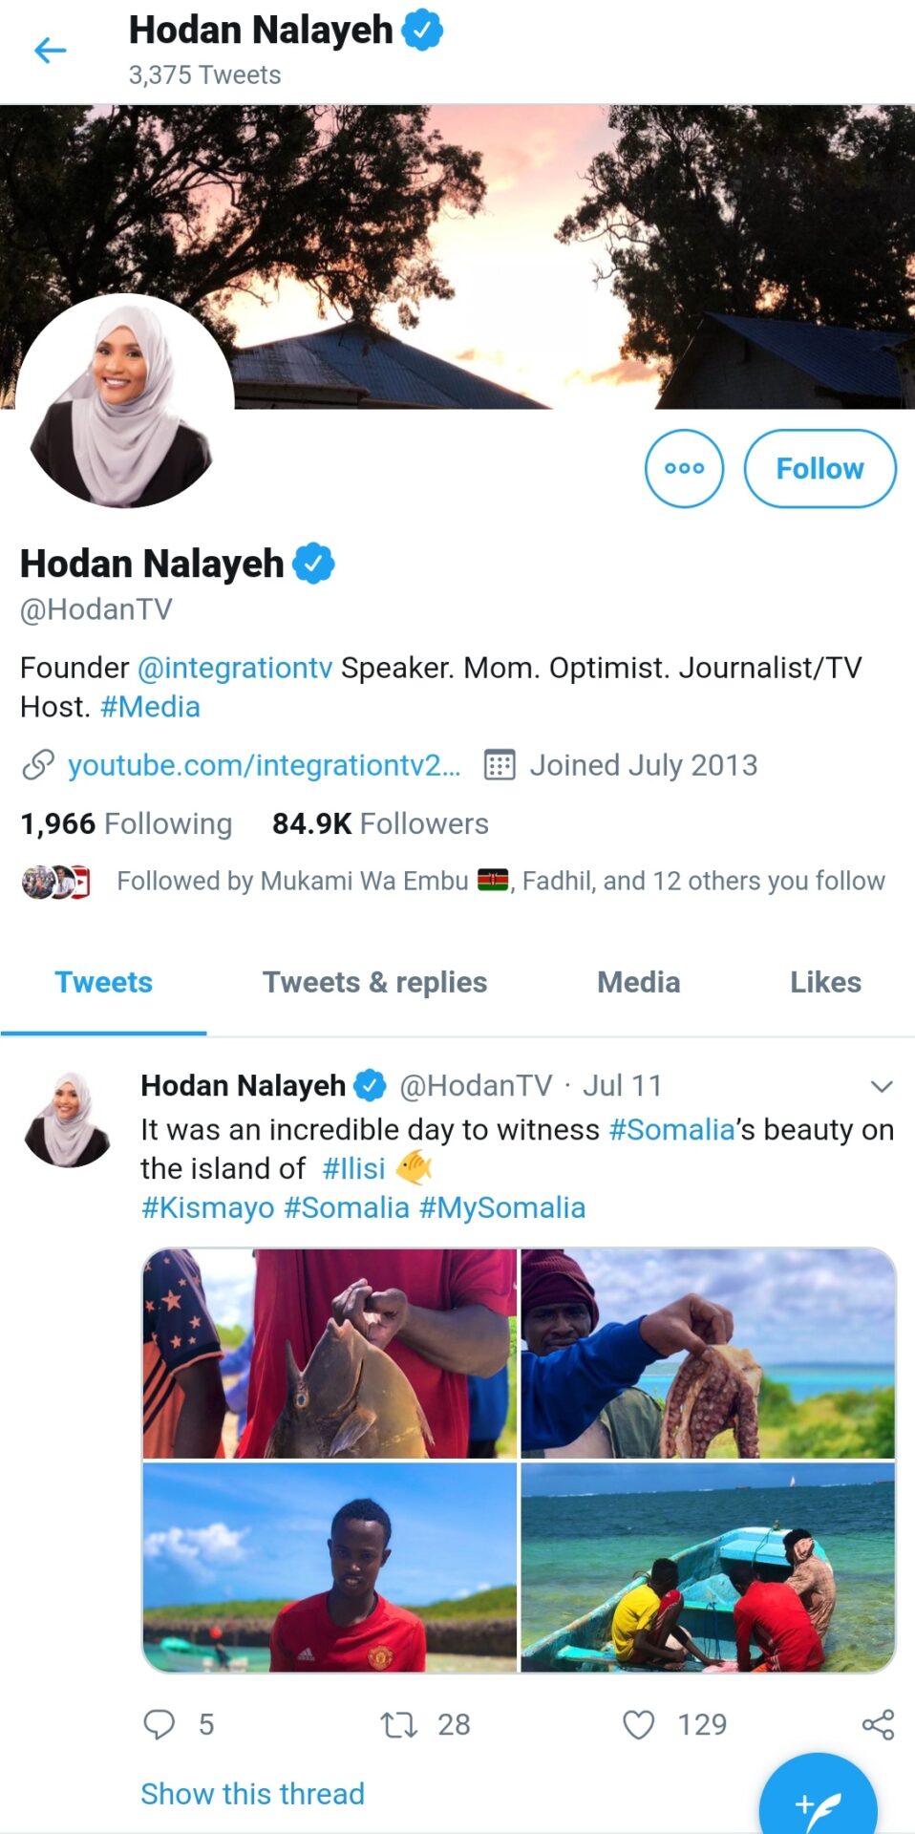Viewport: 915px width, 1834px height.
Task: Click the @integrationtv mention in bio
Action: (x=235, y=668)
